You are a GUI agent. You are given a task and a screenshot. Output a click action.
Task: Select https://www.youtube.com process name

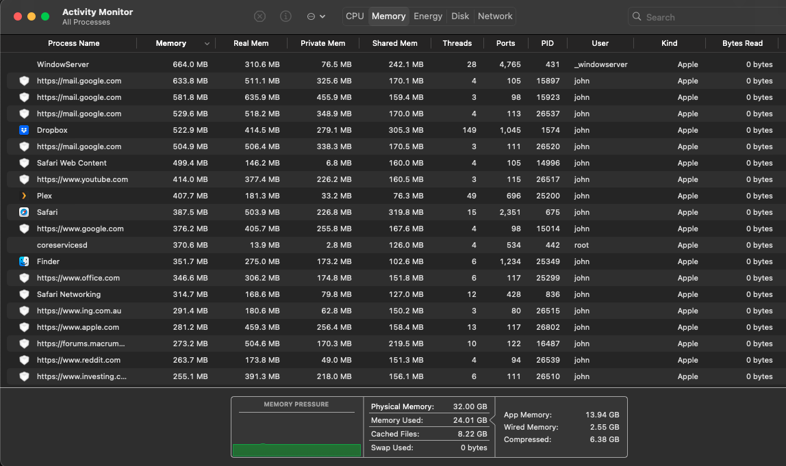coord(82,179)
